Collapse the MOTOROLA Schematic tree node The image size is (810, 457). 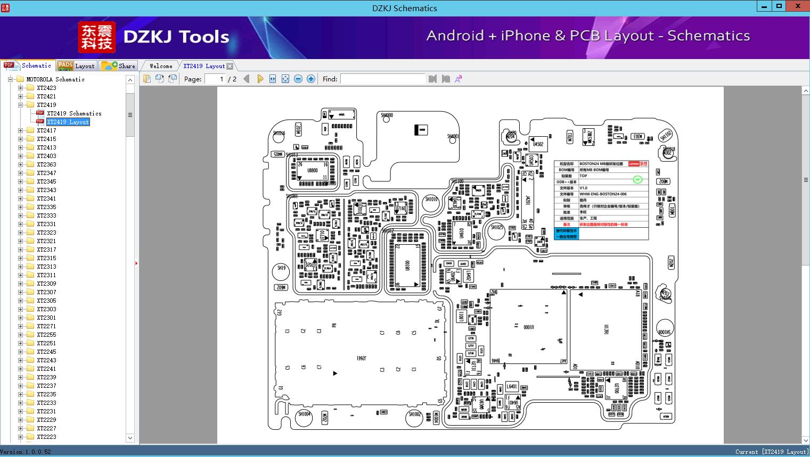(10, 79)
